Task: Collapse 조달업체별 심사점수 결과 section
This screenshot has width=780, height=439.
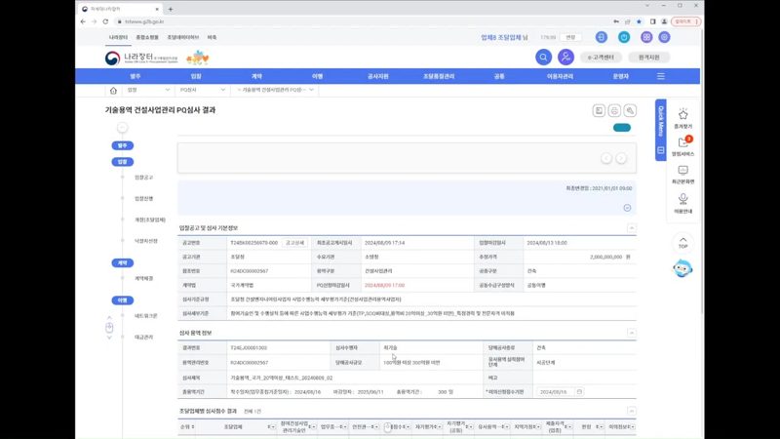Action: [631, 411]
